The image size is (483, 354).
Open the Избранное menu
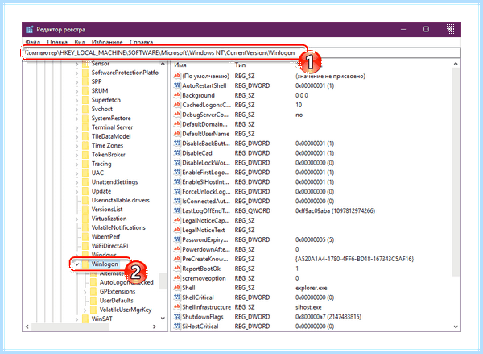click(x=107, y=42)
